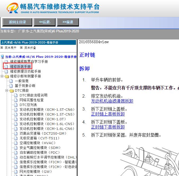Click the computer icon beside 当前:上汽荣威
Viewport: 179px width, 176px height.
2,57
